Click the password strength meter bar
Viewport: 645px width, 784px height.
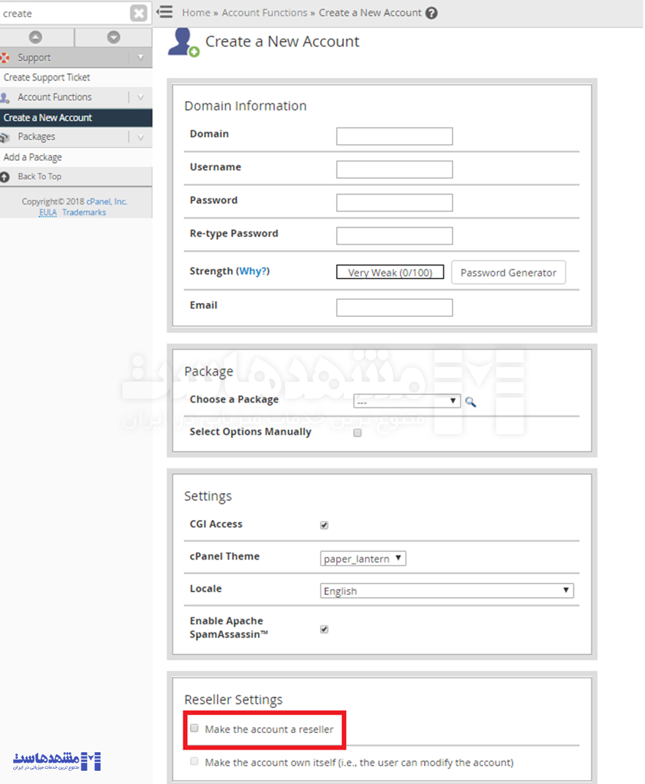390,273
